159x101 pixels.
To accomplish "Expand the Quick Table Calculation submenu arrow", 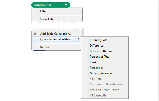I will [78, 39].
